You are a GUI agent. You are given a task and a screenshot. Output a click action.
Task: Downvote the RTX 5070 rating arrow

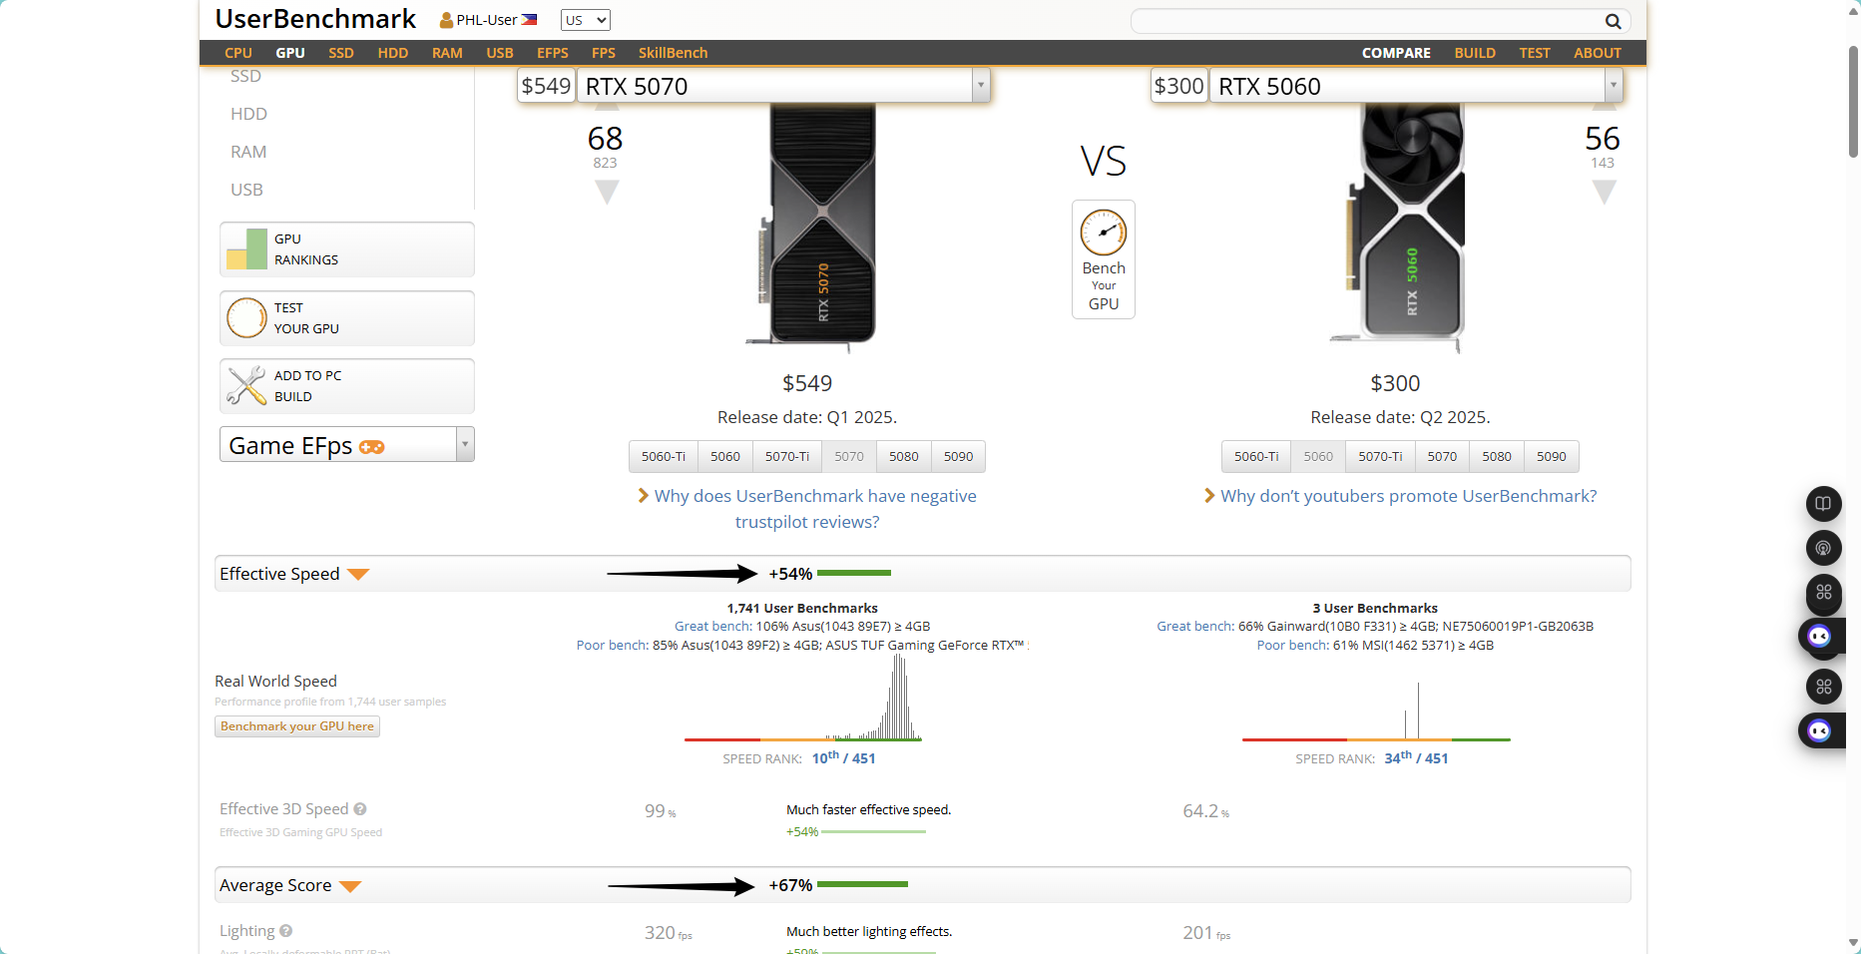coord(607,192)
